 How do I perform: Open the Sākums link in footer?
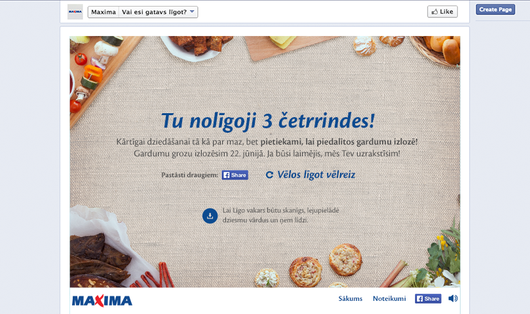click(x=350, y=298)
